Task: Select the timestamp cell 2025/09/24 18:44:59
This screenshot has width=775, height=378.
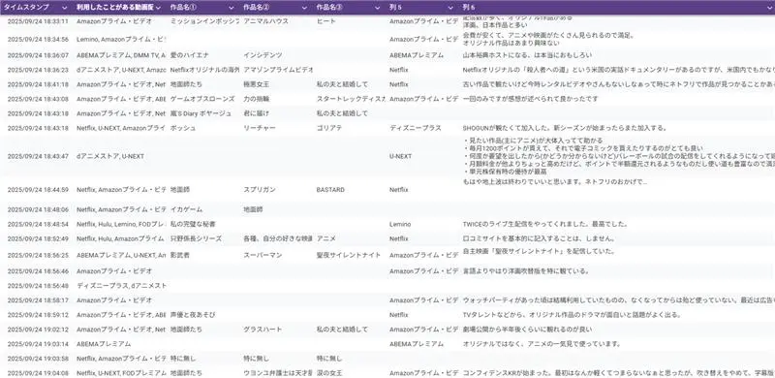Action: click(x=38, y=190)
